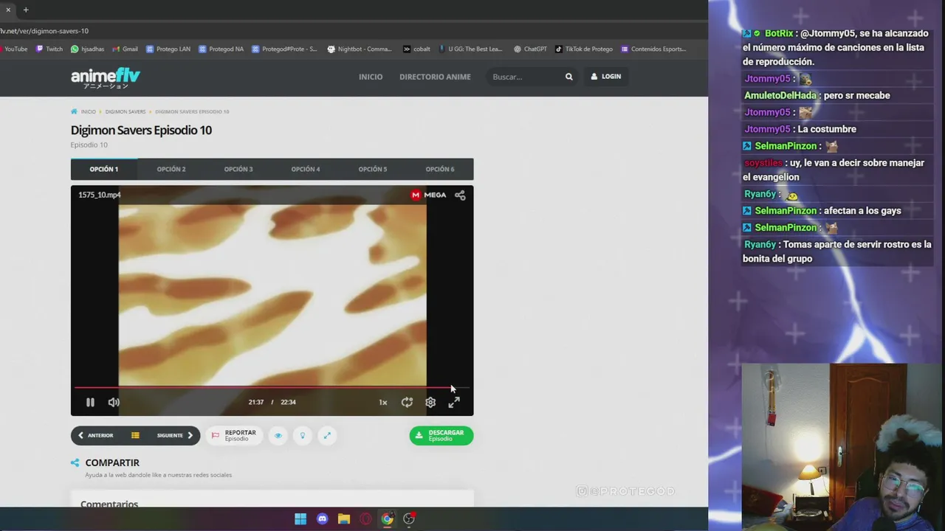945x531 pixels.
Task: Open Discord from the taskbar
Action: click(x=322, y=519)
